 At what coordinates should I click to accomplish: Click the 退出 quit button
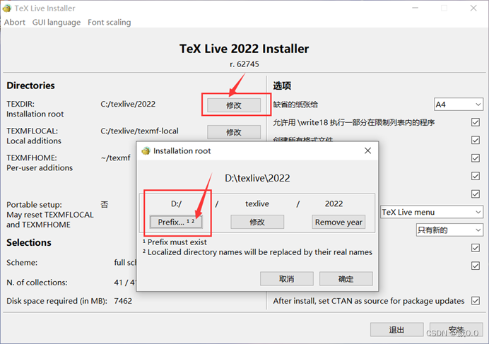coord(396,330)
